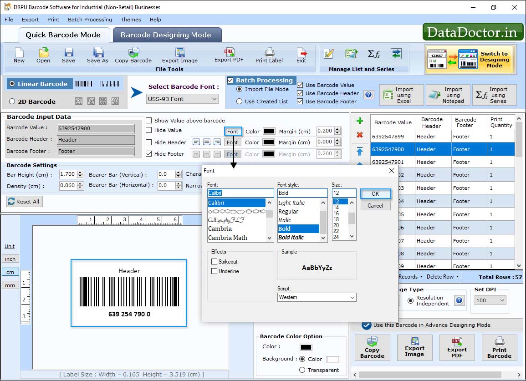The height and width of the screenshot is (381, 526).
Task: Click Import using Series
Action: click(x=495, y=95)
